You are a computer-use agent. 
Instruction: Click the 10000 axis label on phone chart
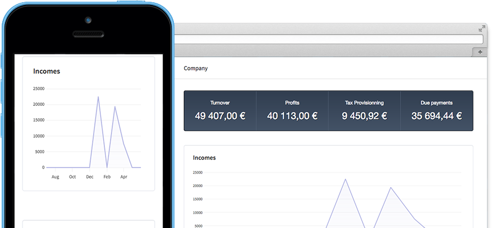pos(39,136)
